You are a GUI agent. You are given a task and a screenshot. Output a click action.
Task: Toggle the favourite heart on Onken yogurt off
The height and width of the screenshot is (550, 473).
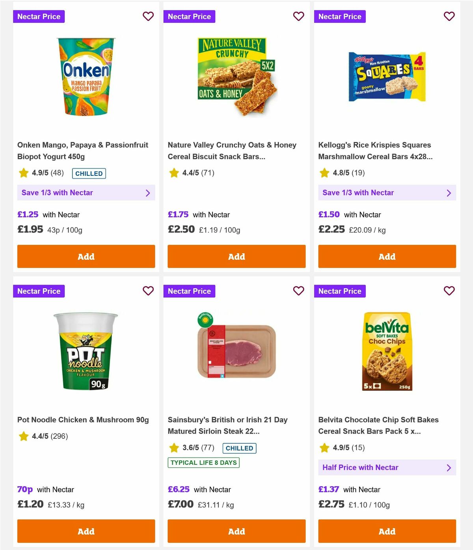pos(148,16)
